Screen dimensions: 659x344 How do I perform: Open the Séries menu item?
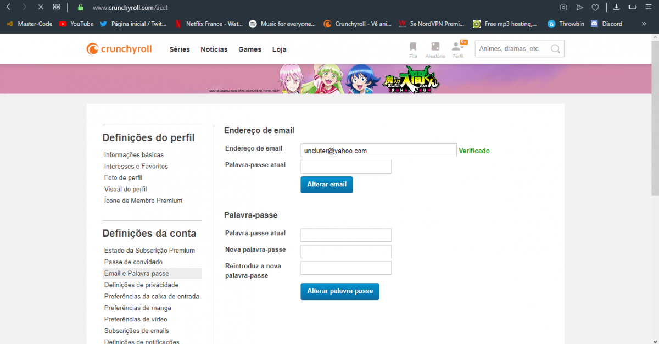click(180, 49)
